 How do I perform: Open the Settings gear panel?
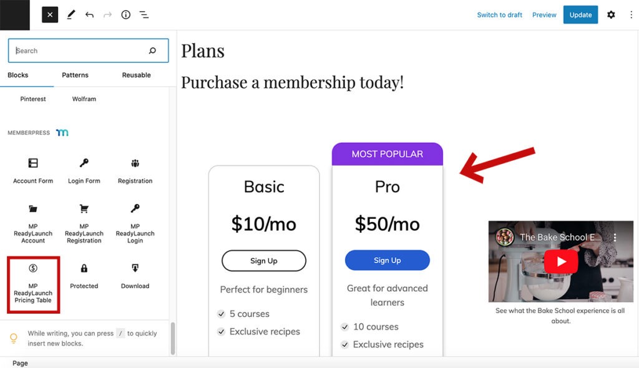click(611, 14)
